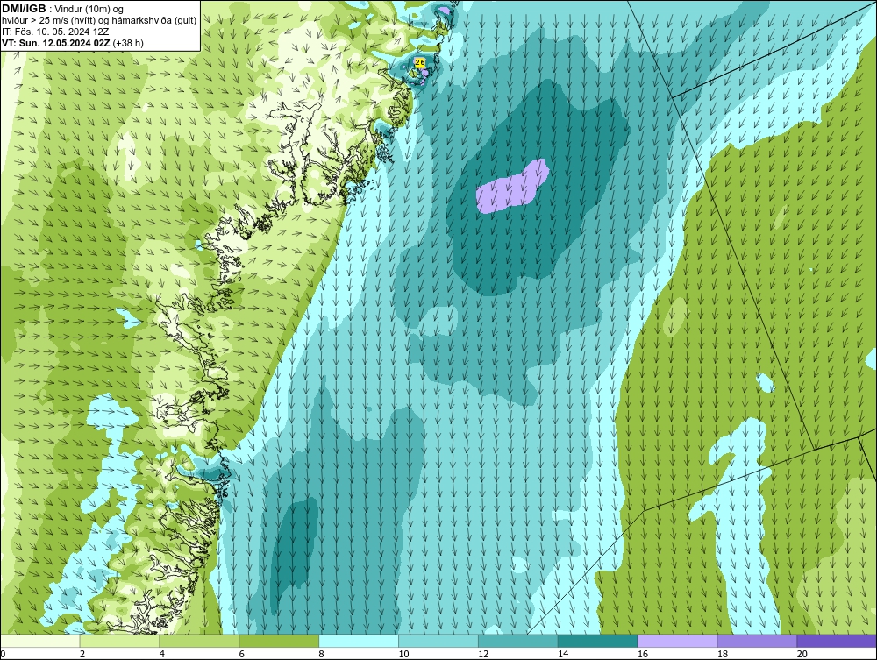Click the legend scale label "2"
Viewport: 877px width, 660px height.
coord(82,654)
